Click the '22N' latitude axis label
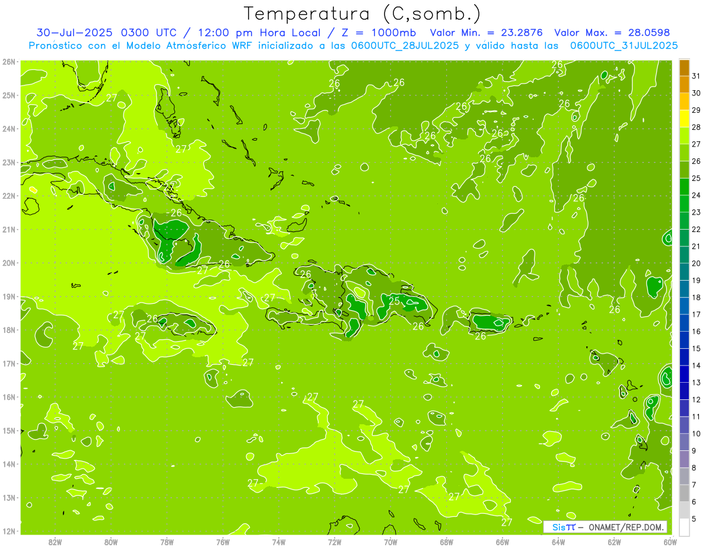The width and height of the screenshot is (712, 550). (x=8, y=196)
